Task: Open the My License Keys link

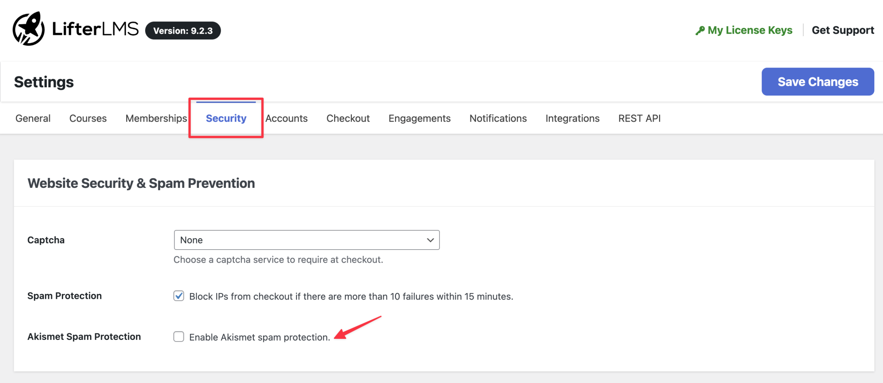Action: tap(750, 30)
